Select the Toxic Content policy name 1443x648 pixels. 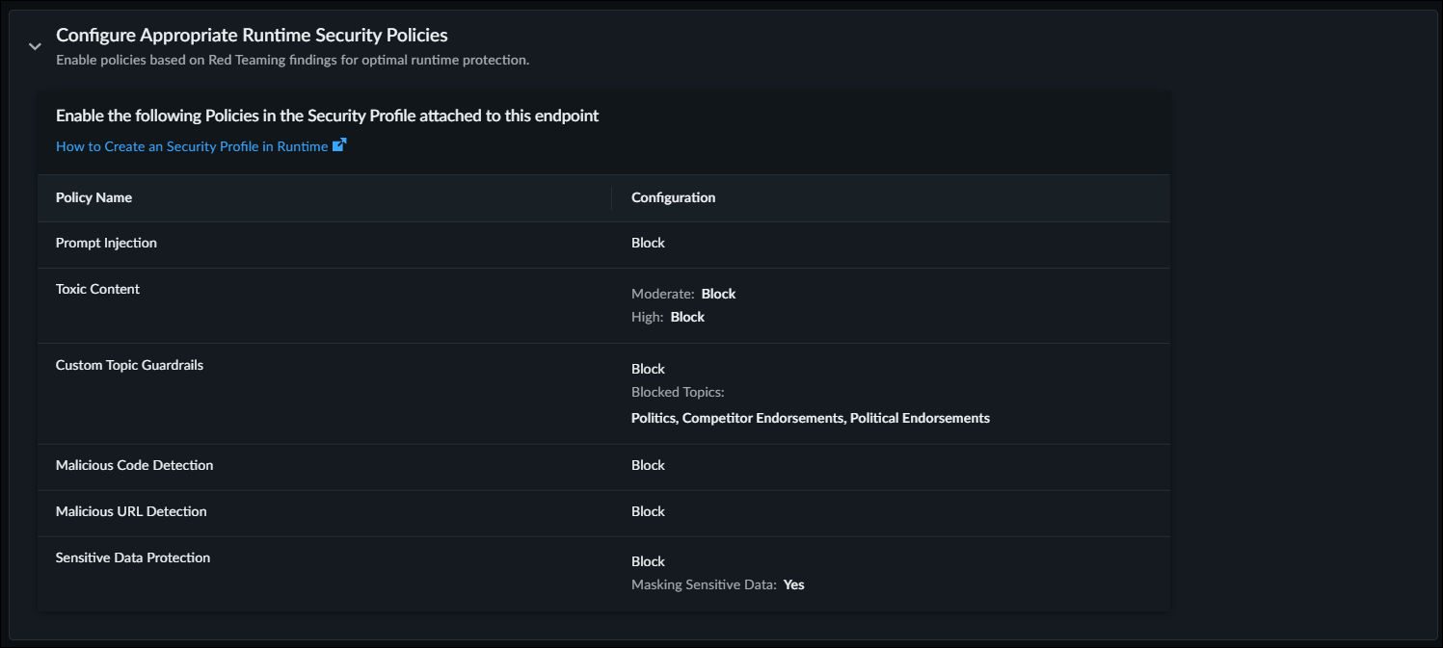tap(97, 289)
